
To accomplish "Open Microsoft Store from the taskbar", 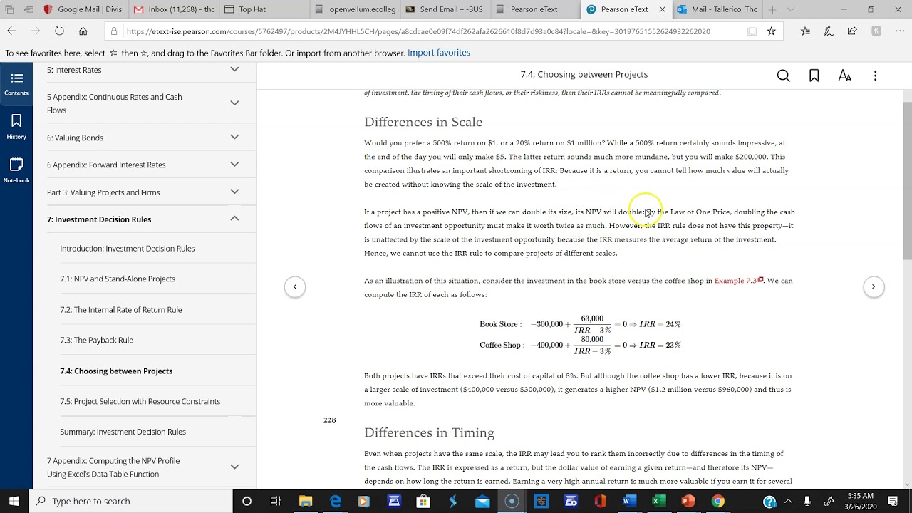I will click(x=423, y=501).
